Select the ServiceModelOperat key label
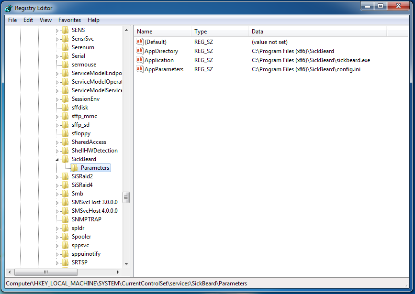This screenshot has width=415, height=294. point(97,82)
